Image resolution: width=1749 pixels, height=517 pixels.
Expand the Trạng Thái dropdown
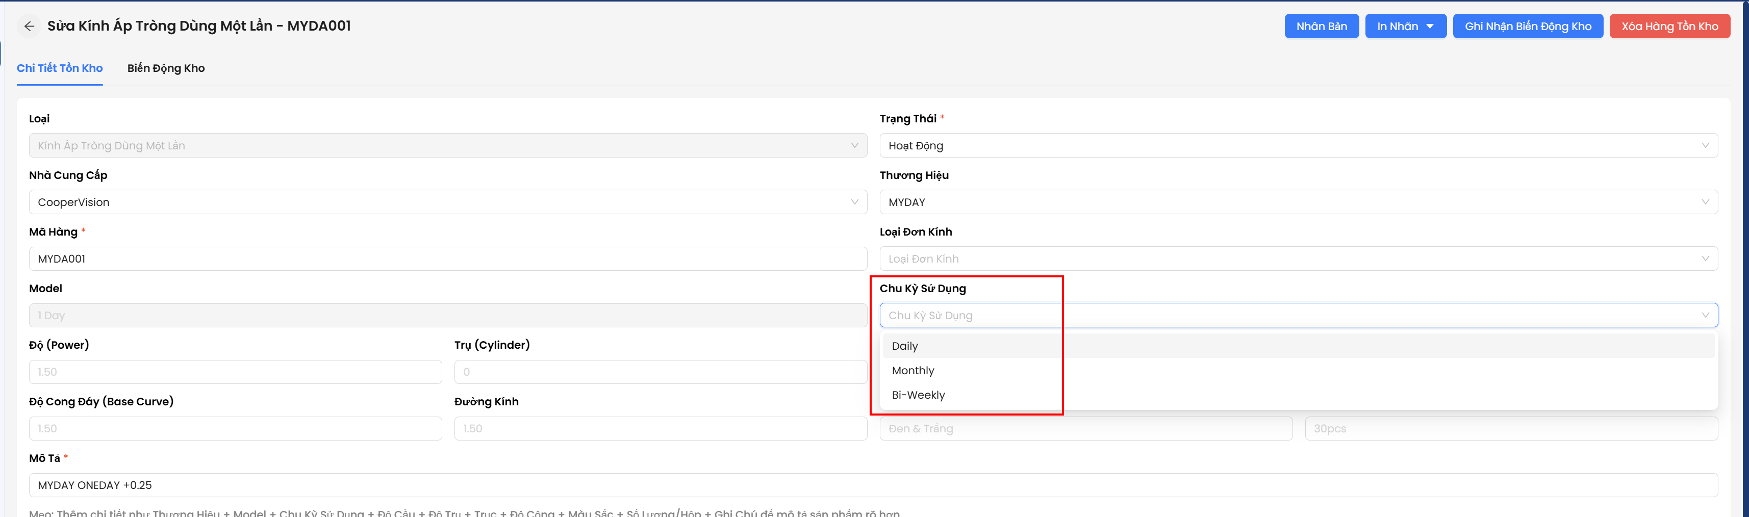click(1298, 146)
